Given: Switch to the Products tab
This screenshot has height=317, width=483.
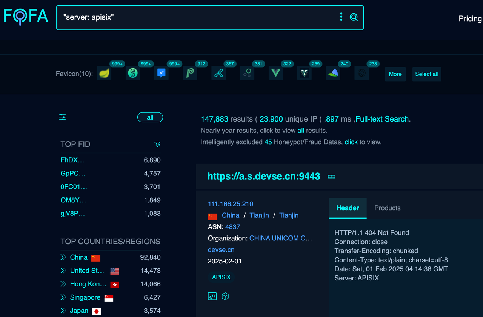Looking at the screenshot, I should (x=387, y=208).
